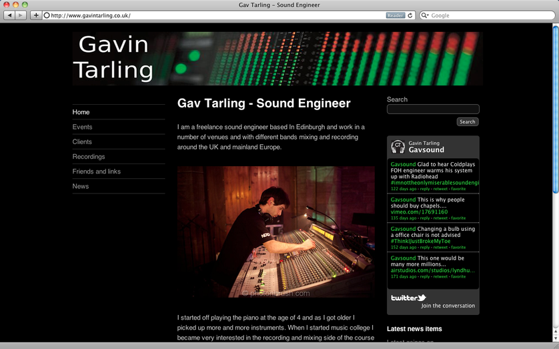Go back with the browser back arrow
This screenshot has height=349, width=559.
click(x=9, y=15)
